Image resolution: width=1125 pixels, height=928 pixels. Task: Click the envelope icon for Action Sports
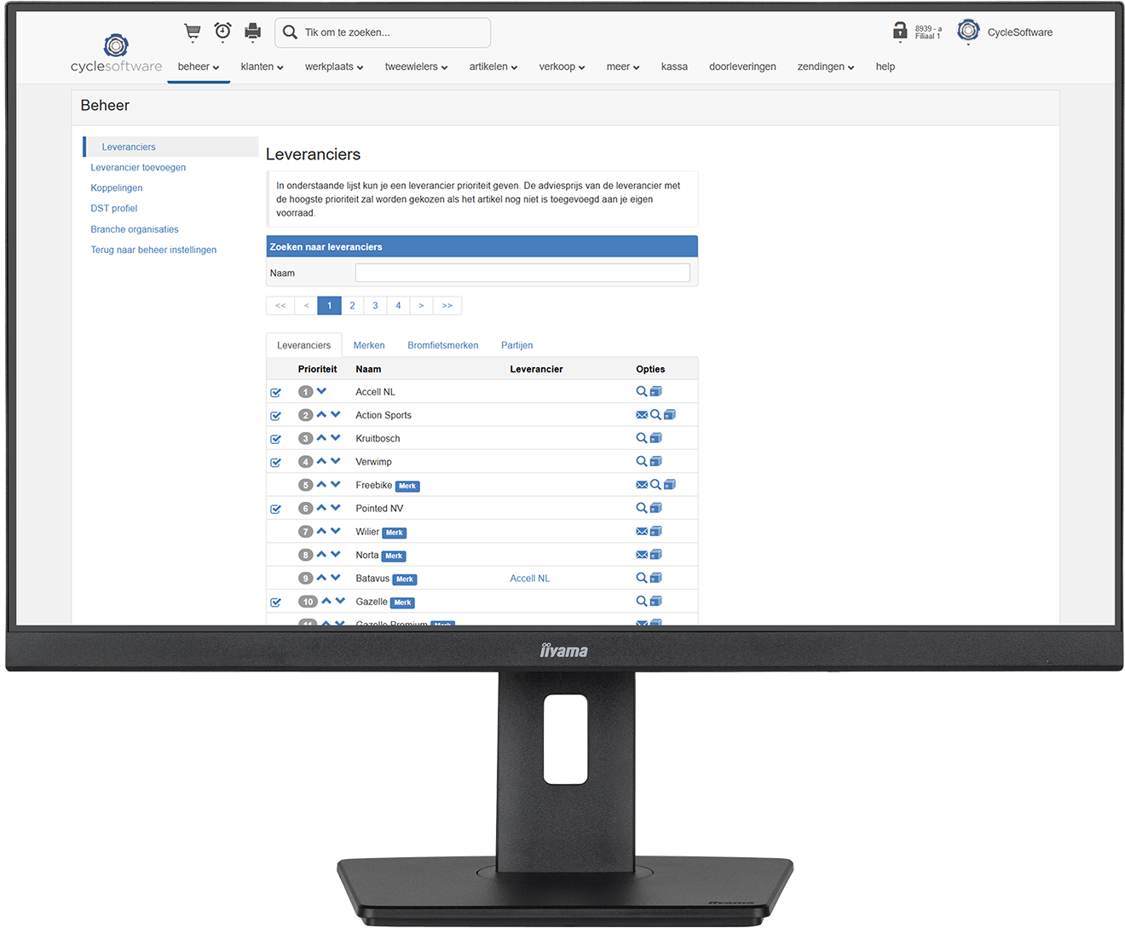coord(641,415)
